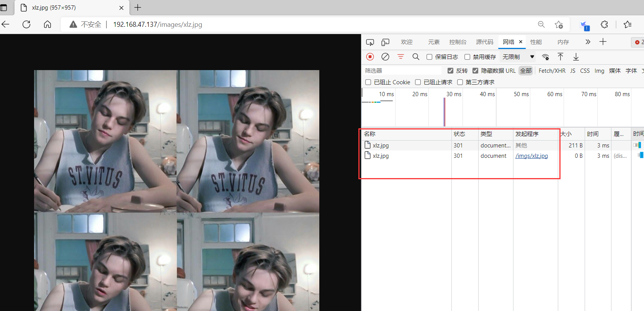
Task: Sort requests by 大小 column
Action: 572,134
